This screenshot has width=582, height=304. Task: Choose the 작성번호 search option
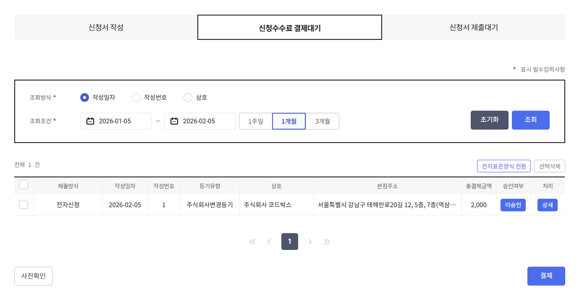pos(136,97)
